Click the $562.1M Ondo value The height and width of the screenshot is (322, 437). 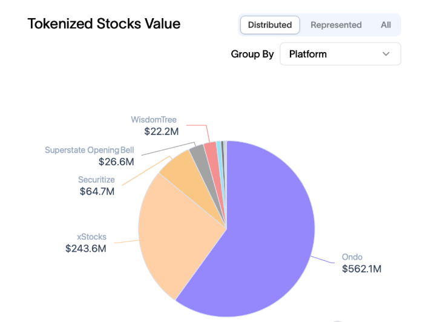pos(361,269)
